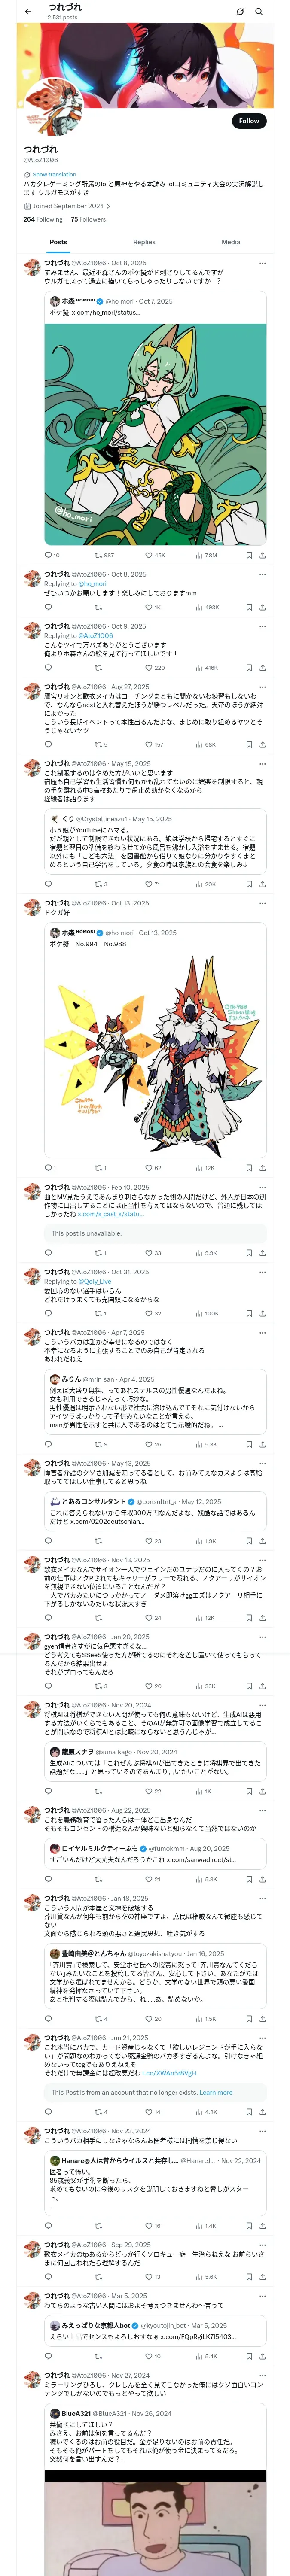Open the 75 Followers list

coord(88,219)
